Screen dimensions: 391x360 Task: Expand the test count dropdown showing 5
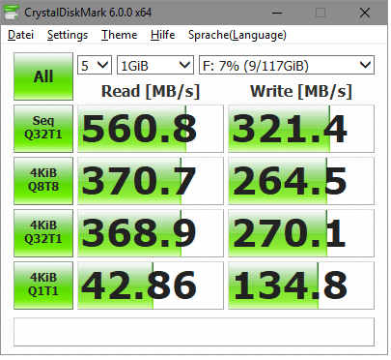coord(95,65)
